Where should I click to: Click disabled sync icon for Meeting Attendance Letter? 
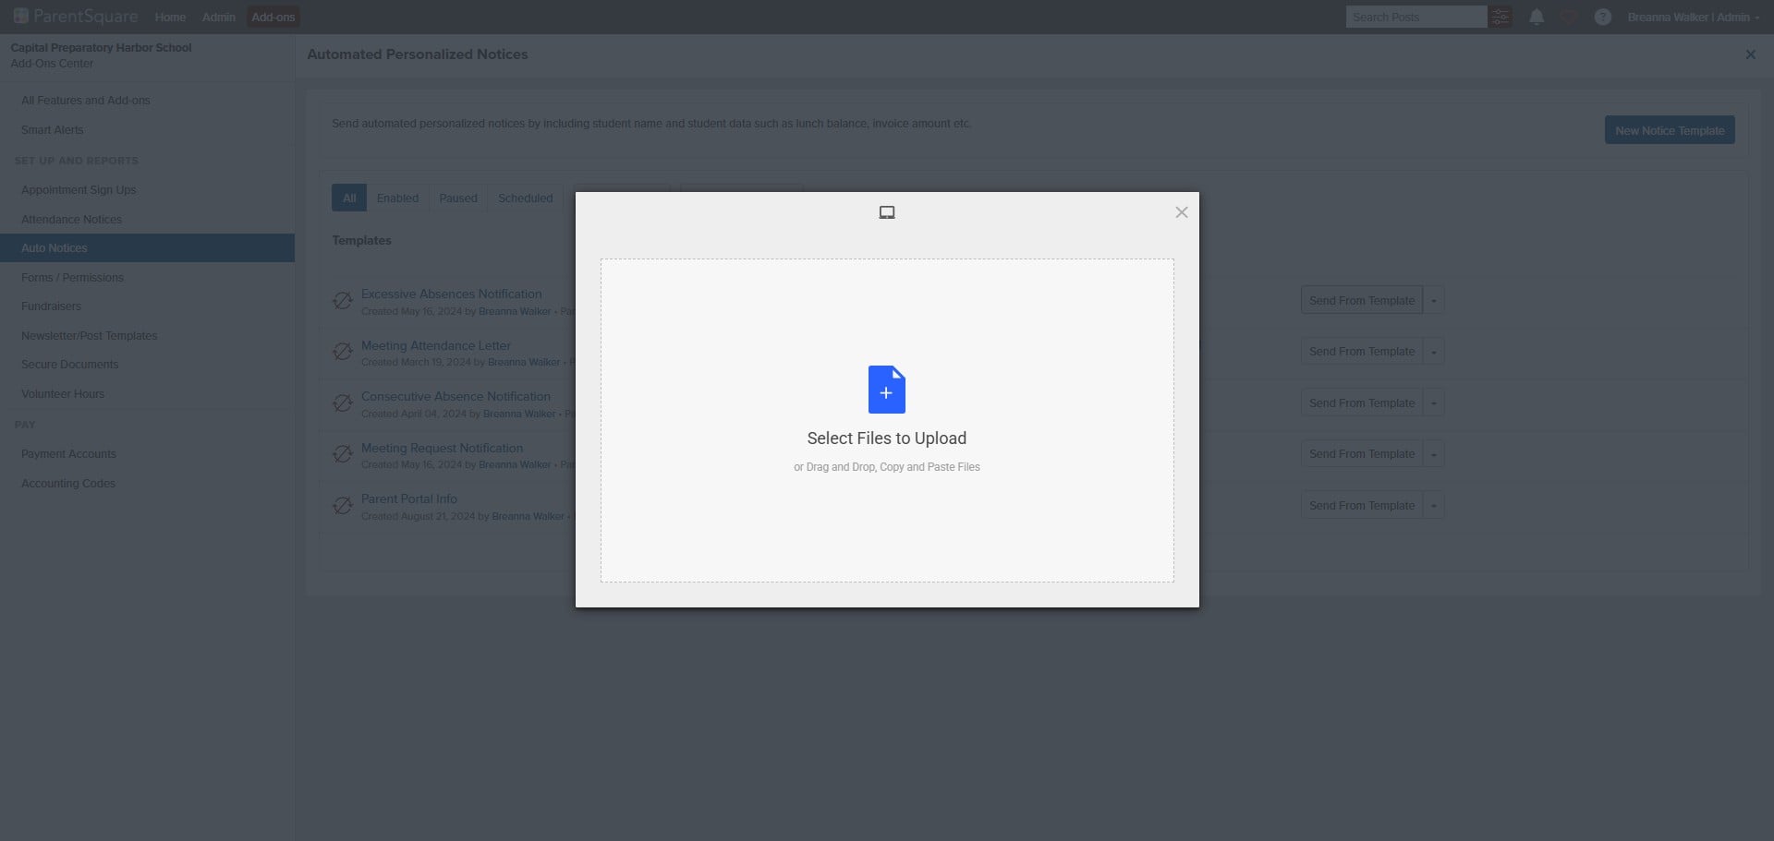point(343,352)
